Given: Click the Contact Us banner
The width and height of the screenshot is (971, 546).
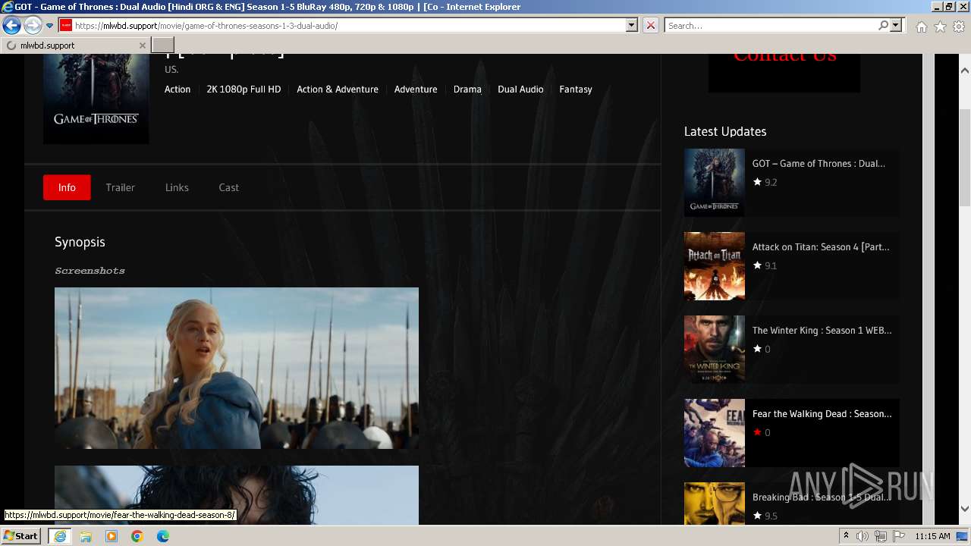Looking at the screenshot, I should point(784,73).
